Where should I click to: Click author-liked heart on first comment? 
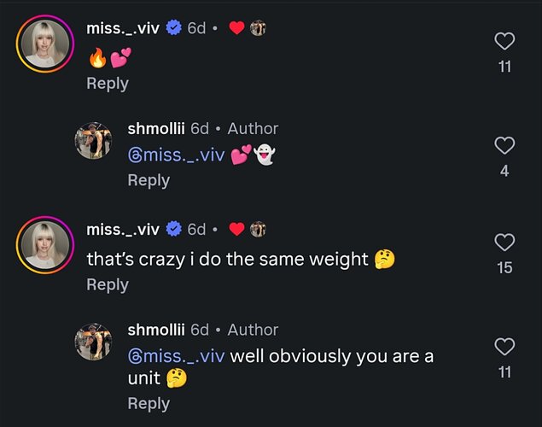point(236,27)
